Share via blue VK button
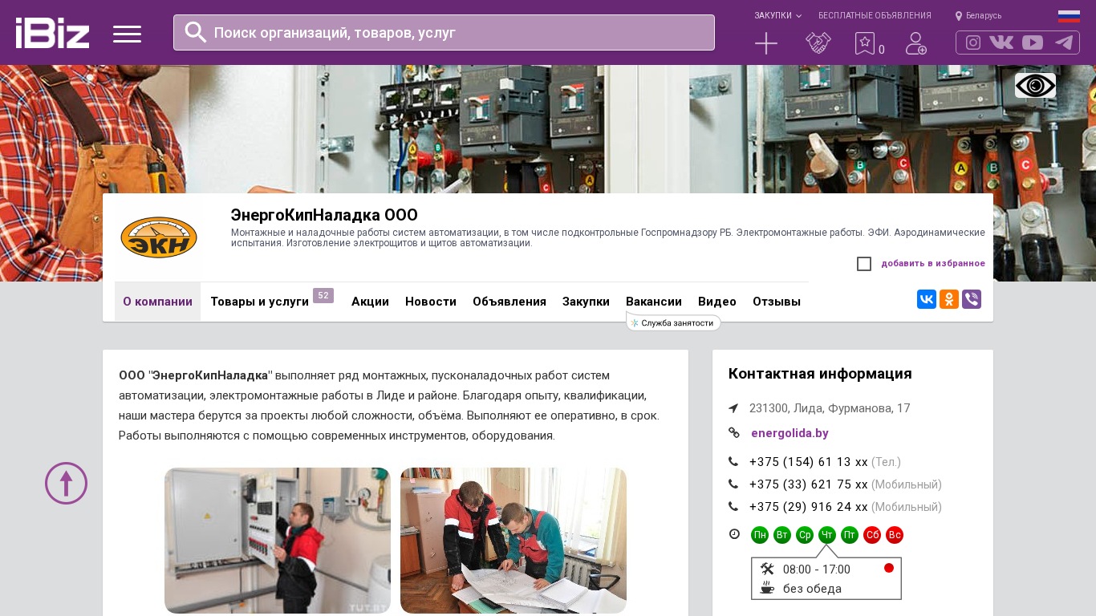 927,299
